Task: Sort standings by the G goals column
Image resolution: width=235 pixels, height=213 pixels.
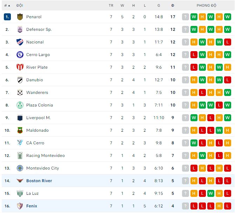Action: [x=159, y=6]
